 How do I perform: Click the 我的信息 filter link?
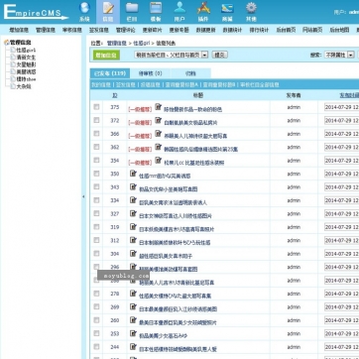(x=101, y=85)
